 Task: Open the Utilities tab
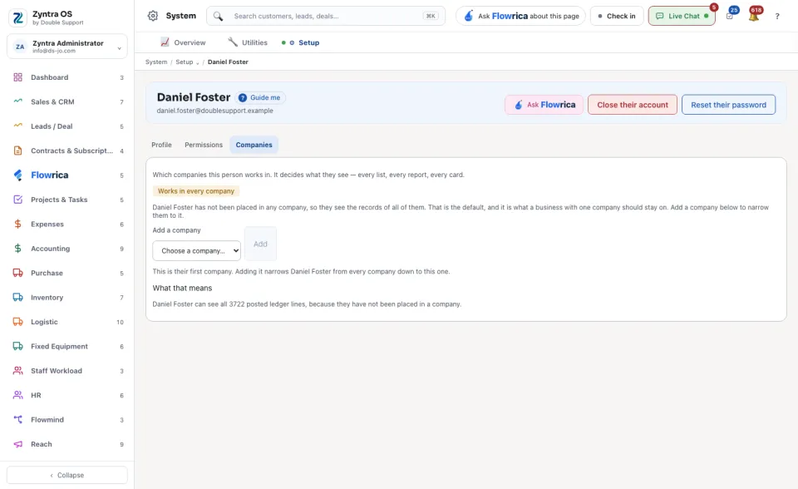click(x=248, y=42)
